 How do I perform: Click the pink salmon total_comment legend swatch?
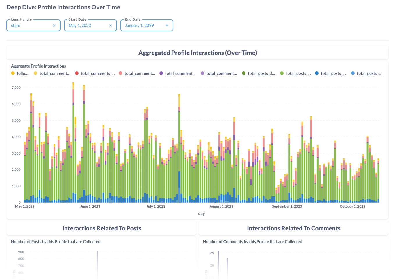[x=120, y=73]
